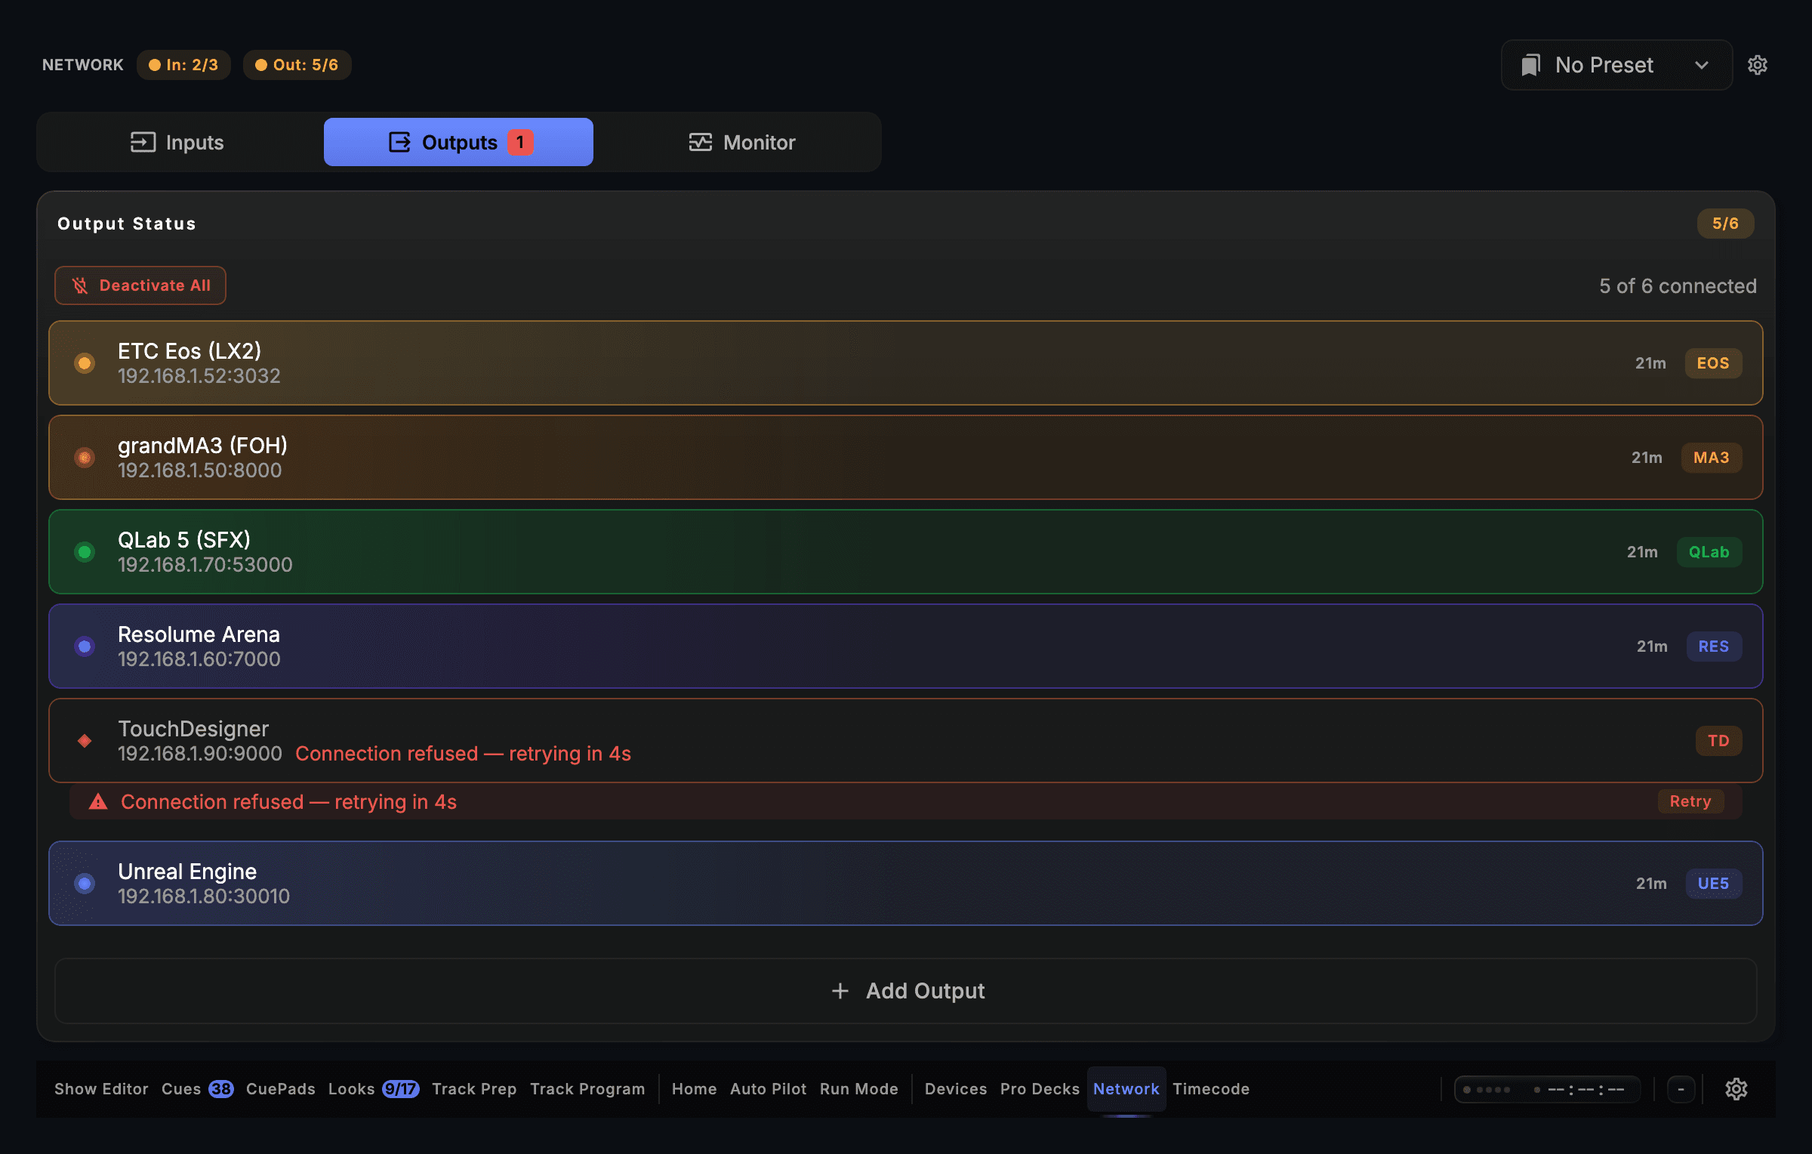Go to Show Editor
The image size is (1812, 1154).
pos(101,1089)
